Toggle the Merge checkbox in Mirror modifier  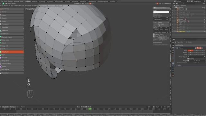pyautogui.click(x=188, y=61)
